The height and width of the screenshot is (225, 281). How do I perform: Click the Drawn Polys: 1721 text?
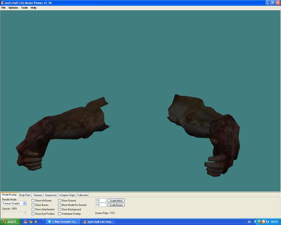click(x=105, y=213)
